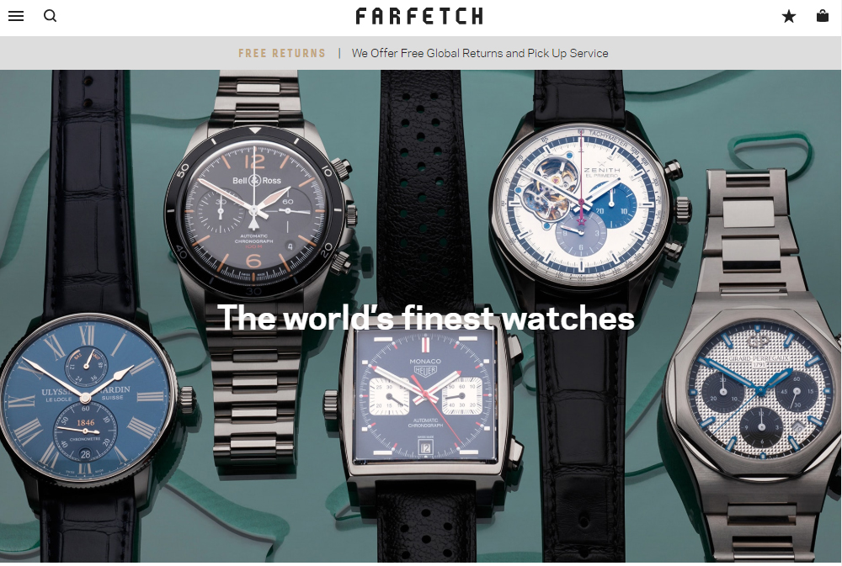Click the "The world's finest watches" headline
This screenshot has height=566, width=842.
[x=426, y=318]
